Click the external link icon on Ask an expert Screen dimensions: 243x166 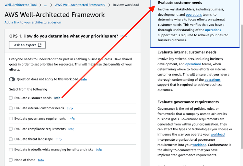point(40,45)
